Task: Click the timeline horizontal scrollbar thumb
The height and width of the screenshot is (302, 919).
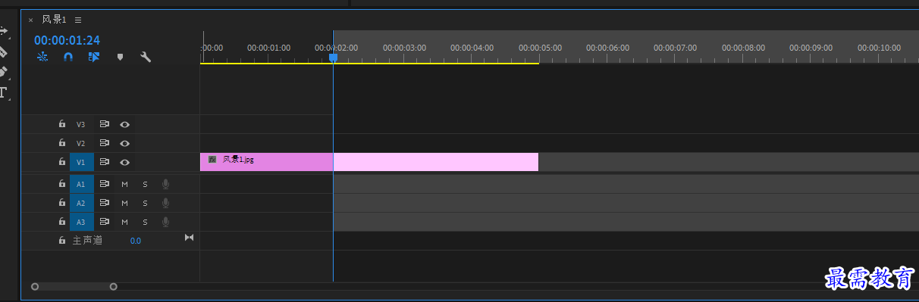Action: [74, 287]
